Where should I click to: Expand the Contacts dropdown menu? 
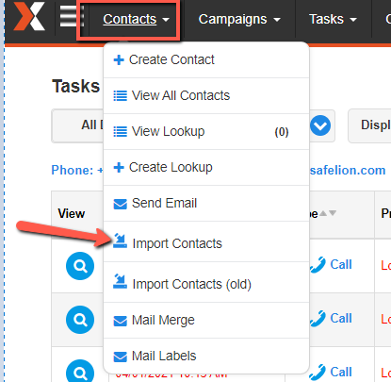pyautogui.click(x=137, y=19)
